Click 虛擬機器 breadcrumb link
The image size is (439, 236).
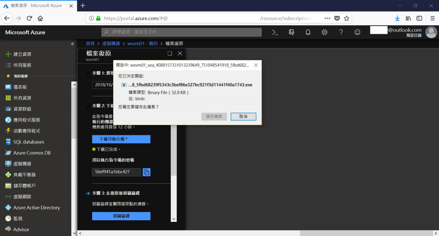tap(111, 44)
